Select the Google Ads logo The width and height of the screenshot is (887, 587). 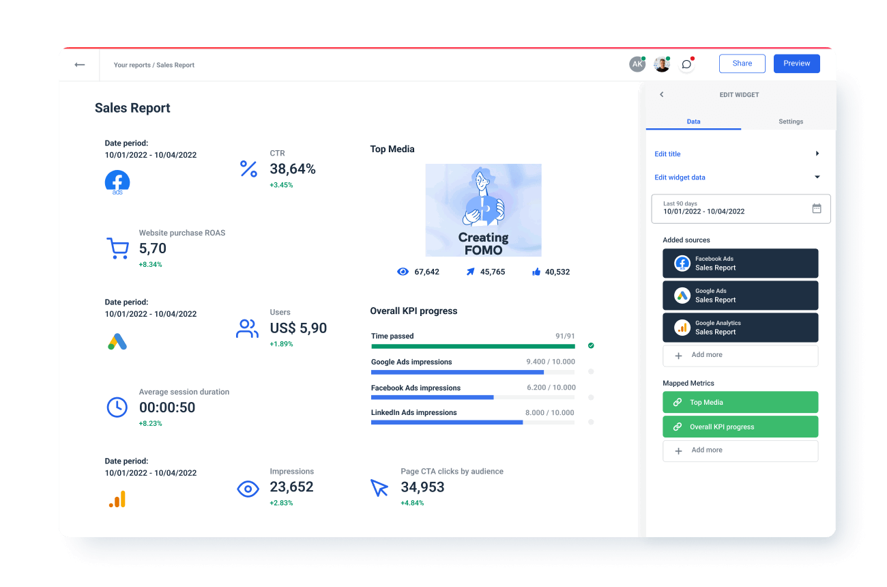pos(117,341)
